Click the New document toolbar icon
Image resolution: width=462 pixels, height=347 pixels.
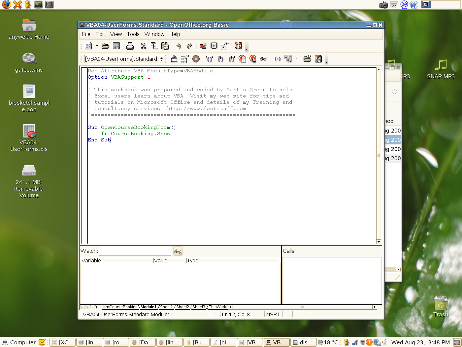tap(88, 46)
